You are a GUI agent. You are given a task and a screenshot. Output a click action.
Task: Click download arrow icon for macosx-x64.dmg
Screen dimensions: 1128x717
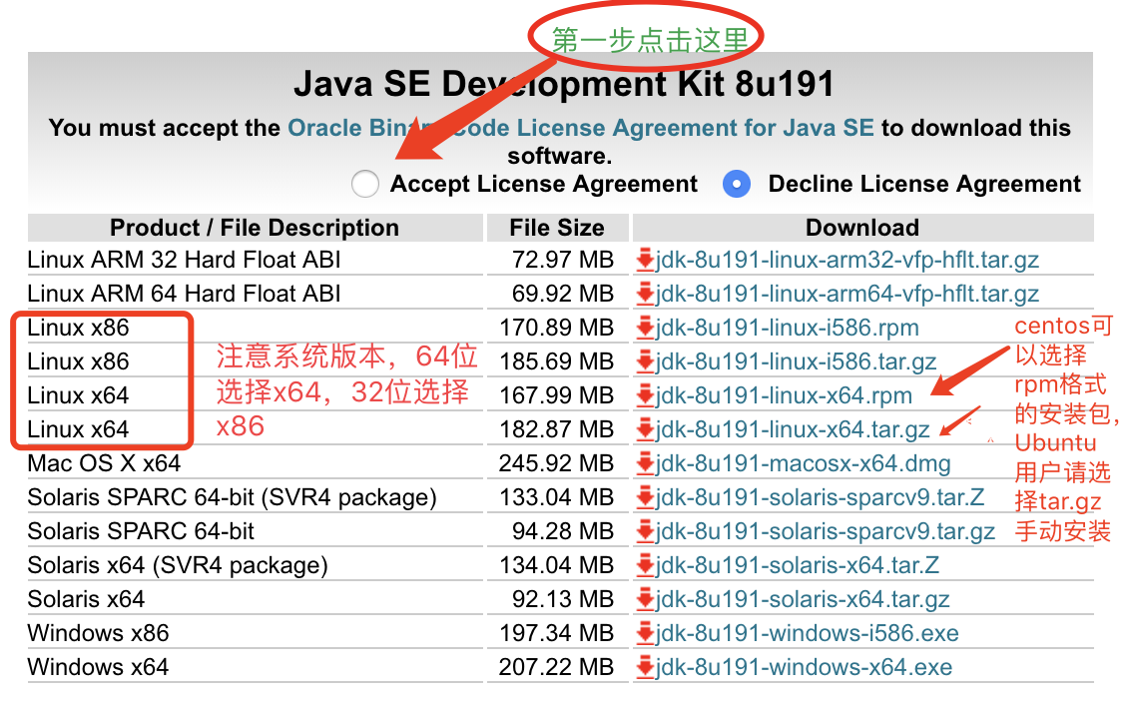pyautogui.click(x=645, y=462)
